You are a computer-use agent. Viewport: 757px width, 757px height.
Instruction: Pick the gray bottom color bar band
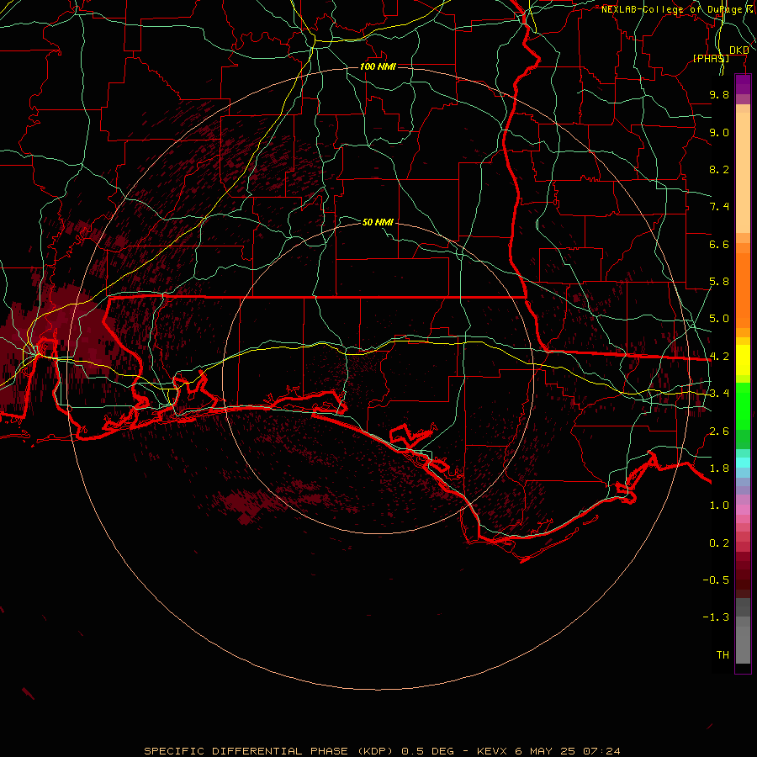click(x=743, y=644)
